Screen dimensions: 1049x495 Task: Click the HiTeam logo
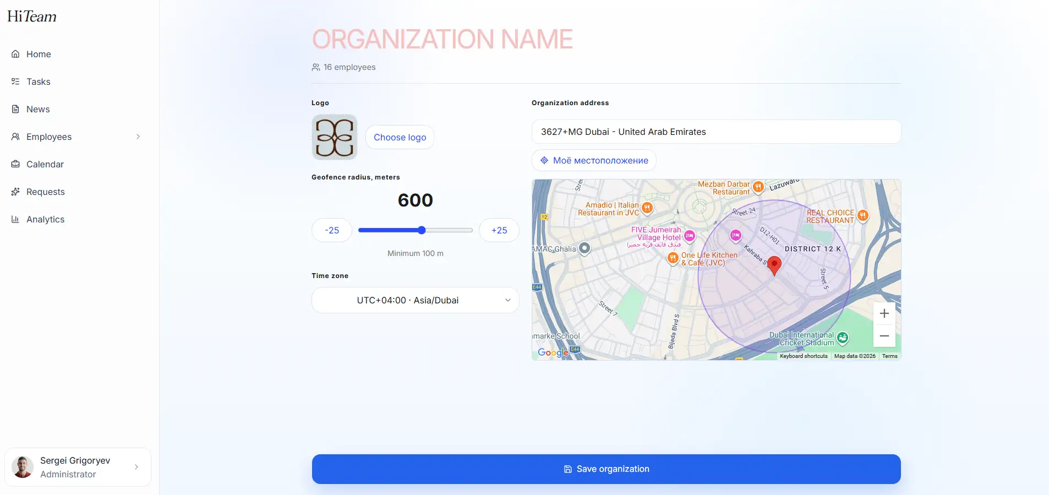pyautogui.click(x=32, y=17)
